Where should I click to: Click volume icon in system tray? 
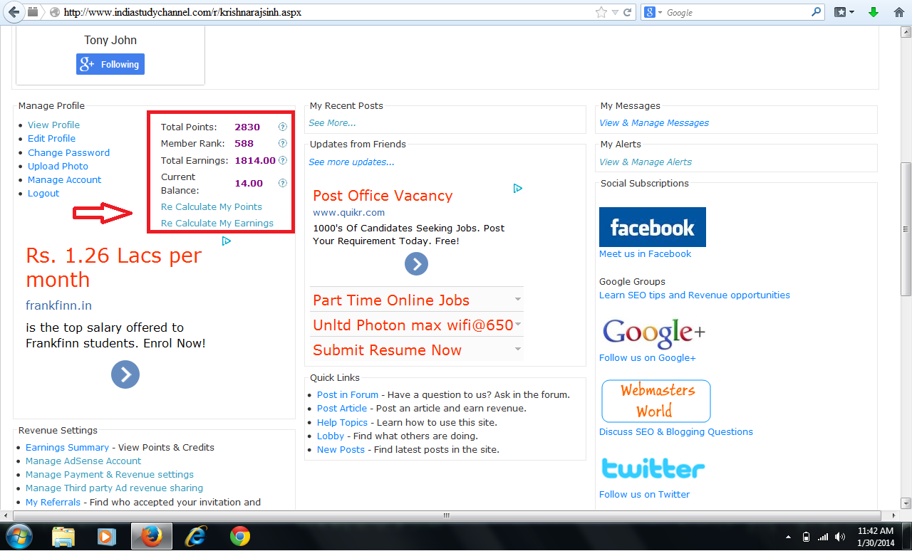840,537
